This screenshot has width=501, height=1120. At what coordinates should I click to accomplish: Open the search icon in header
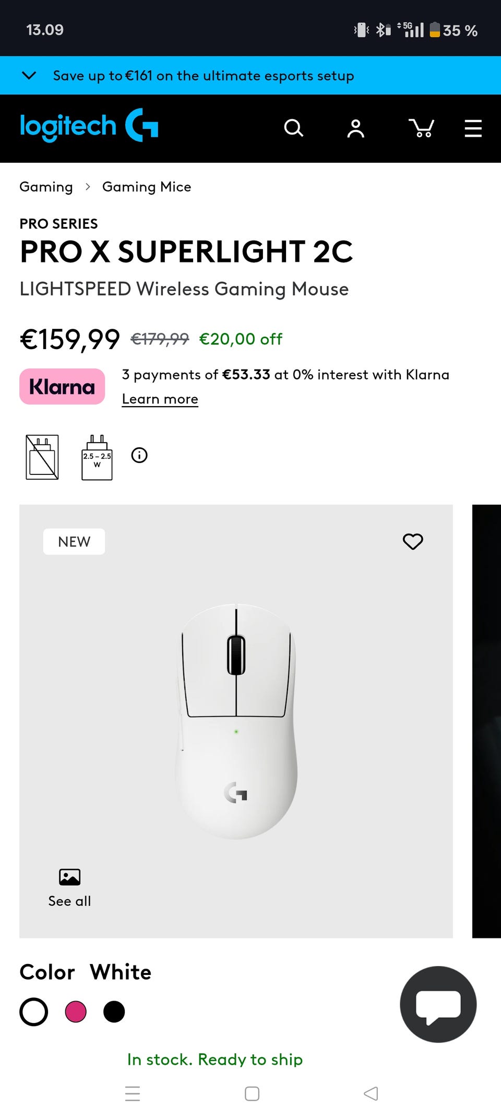click(x=293, y=128)
